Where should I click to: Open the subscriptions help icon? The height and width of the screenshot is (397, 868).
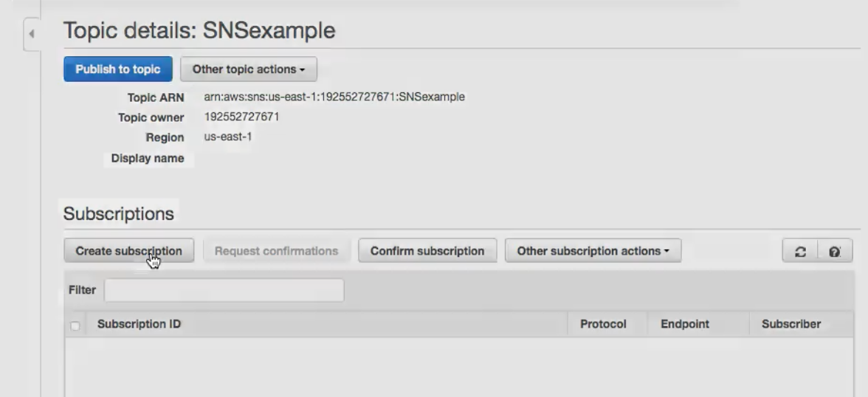pyautogui.click(x=834, y=251)
